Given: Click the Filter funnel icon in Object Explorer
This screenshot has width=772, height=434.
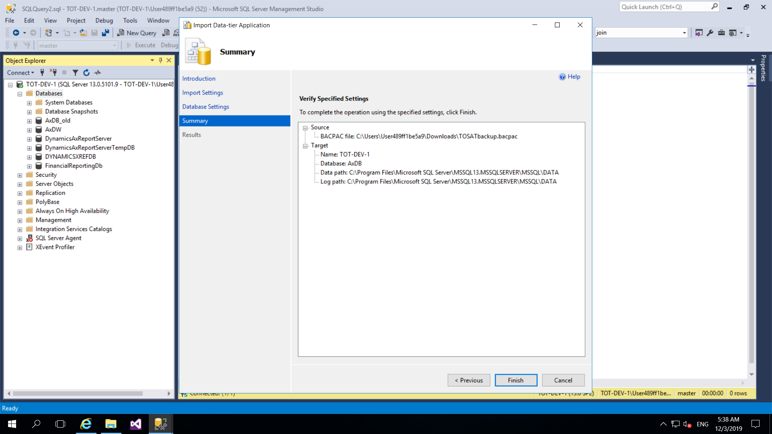Looking at the screenshot, I should (x=75, y=73).
